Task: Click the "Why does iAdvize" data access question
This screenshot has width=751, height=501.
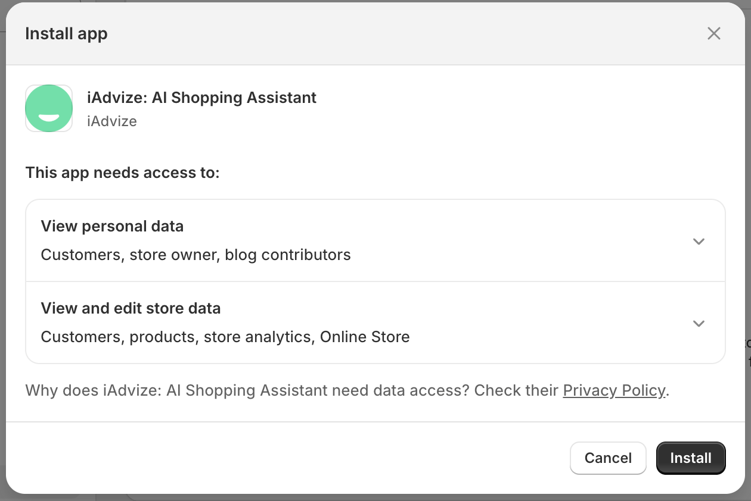Action: click(x=292, y=390)
